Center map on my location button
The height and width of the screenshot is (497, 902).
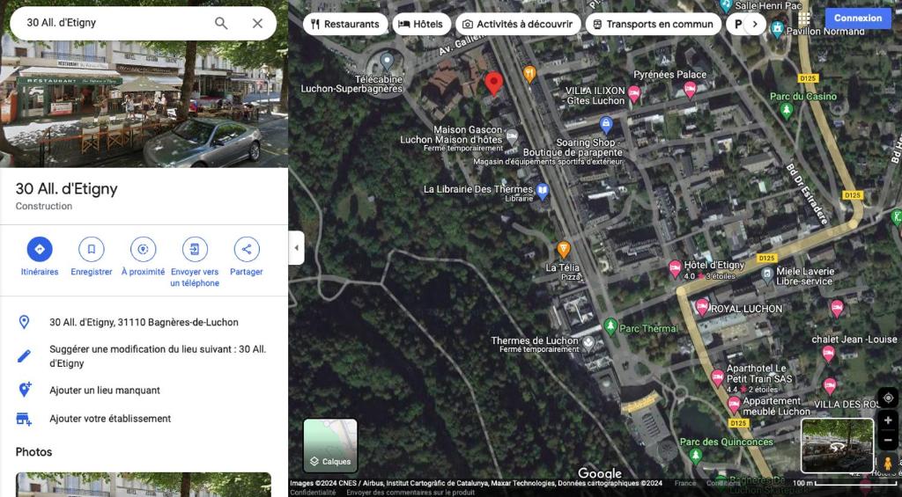[888, 398]
